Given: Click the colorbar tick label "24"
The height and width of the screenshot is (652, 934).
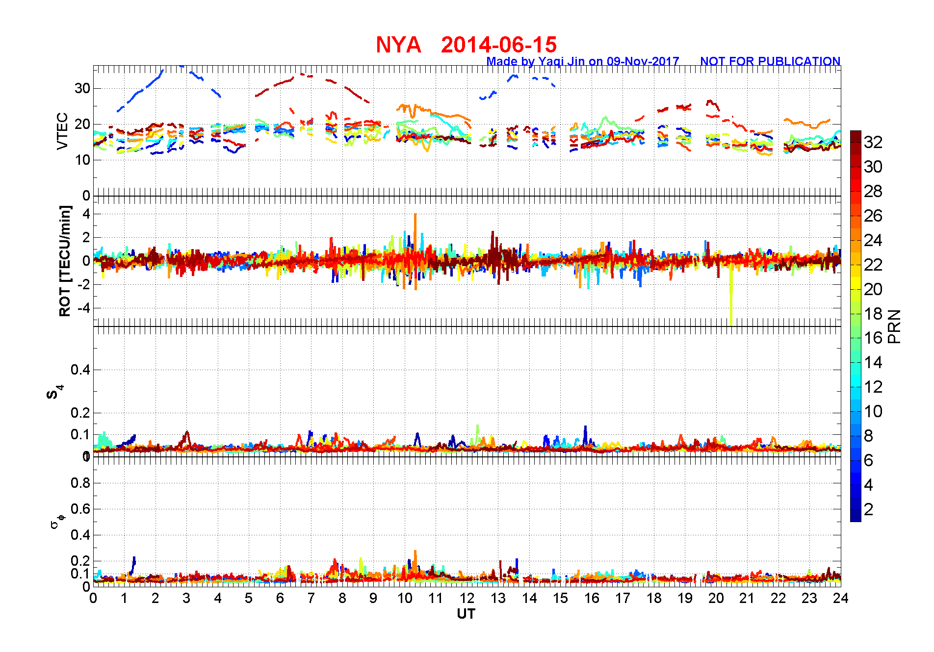Looking at the screenshot, I should point(873,240).
